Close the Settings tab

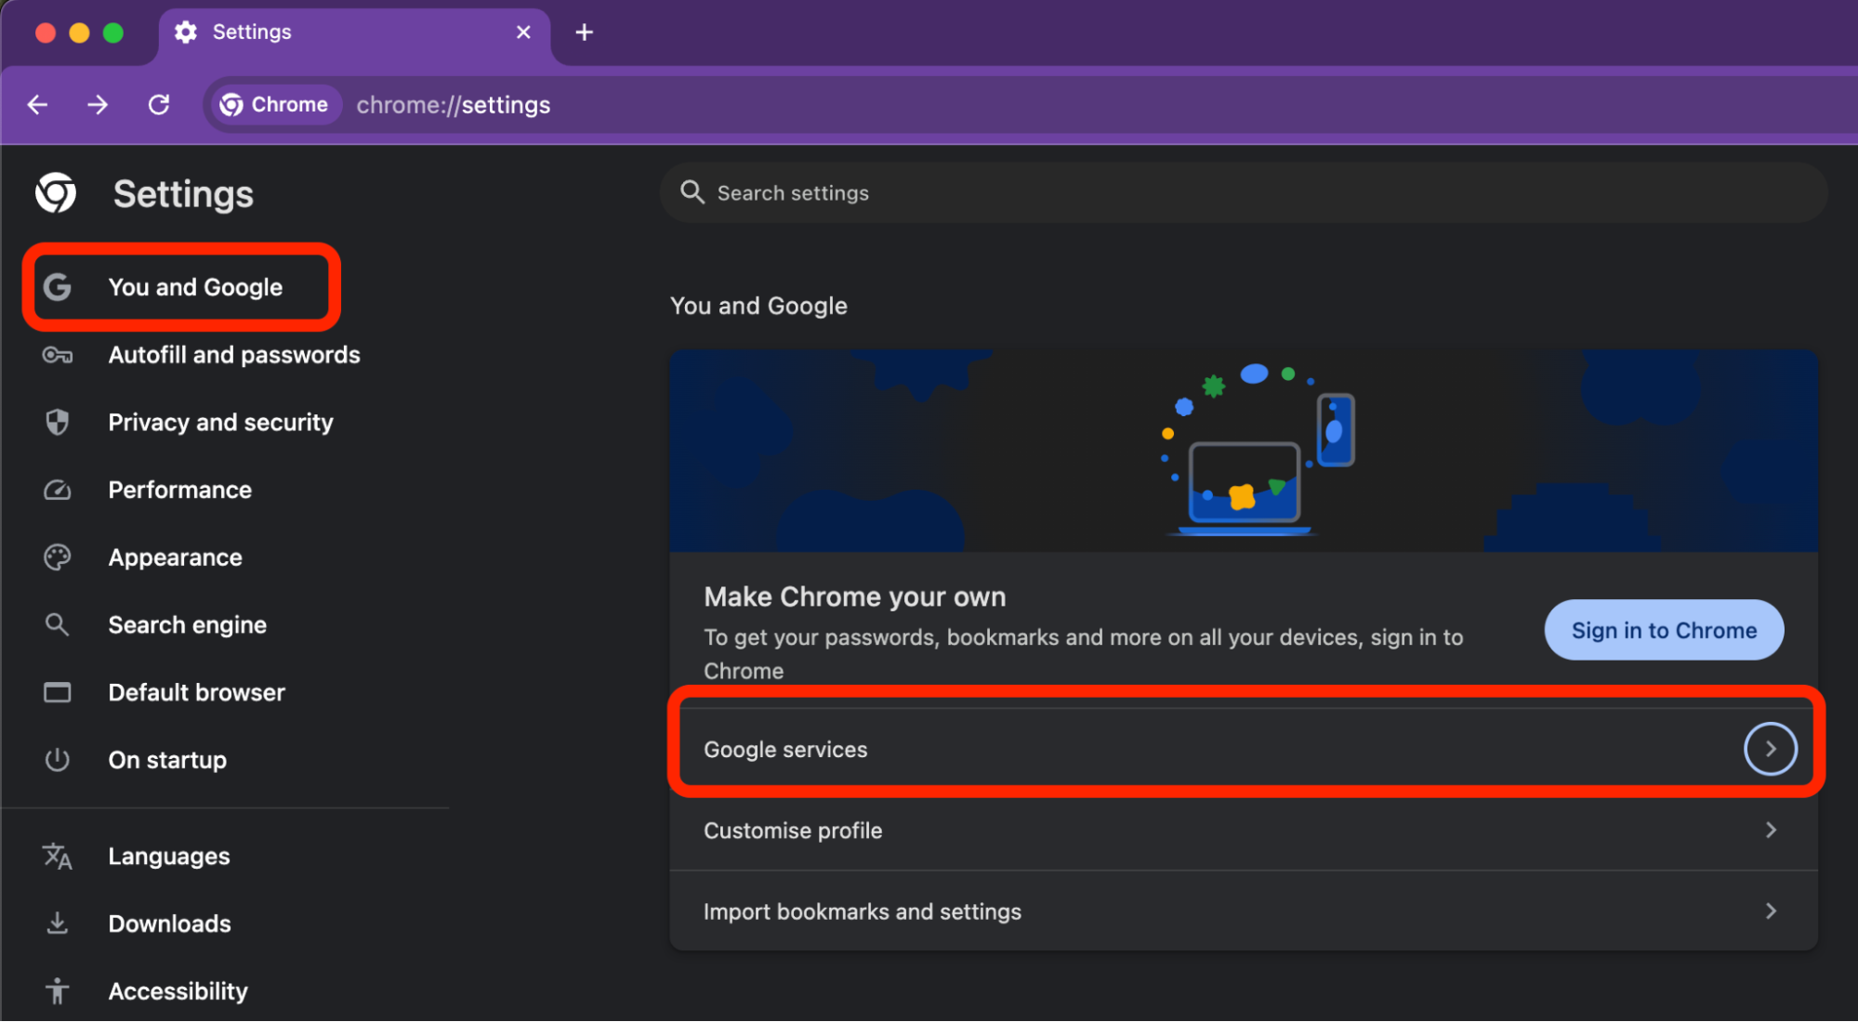(523, 33)
